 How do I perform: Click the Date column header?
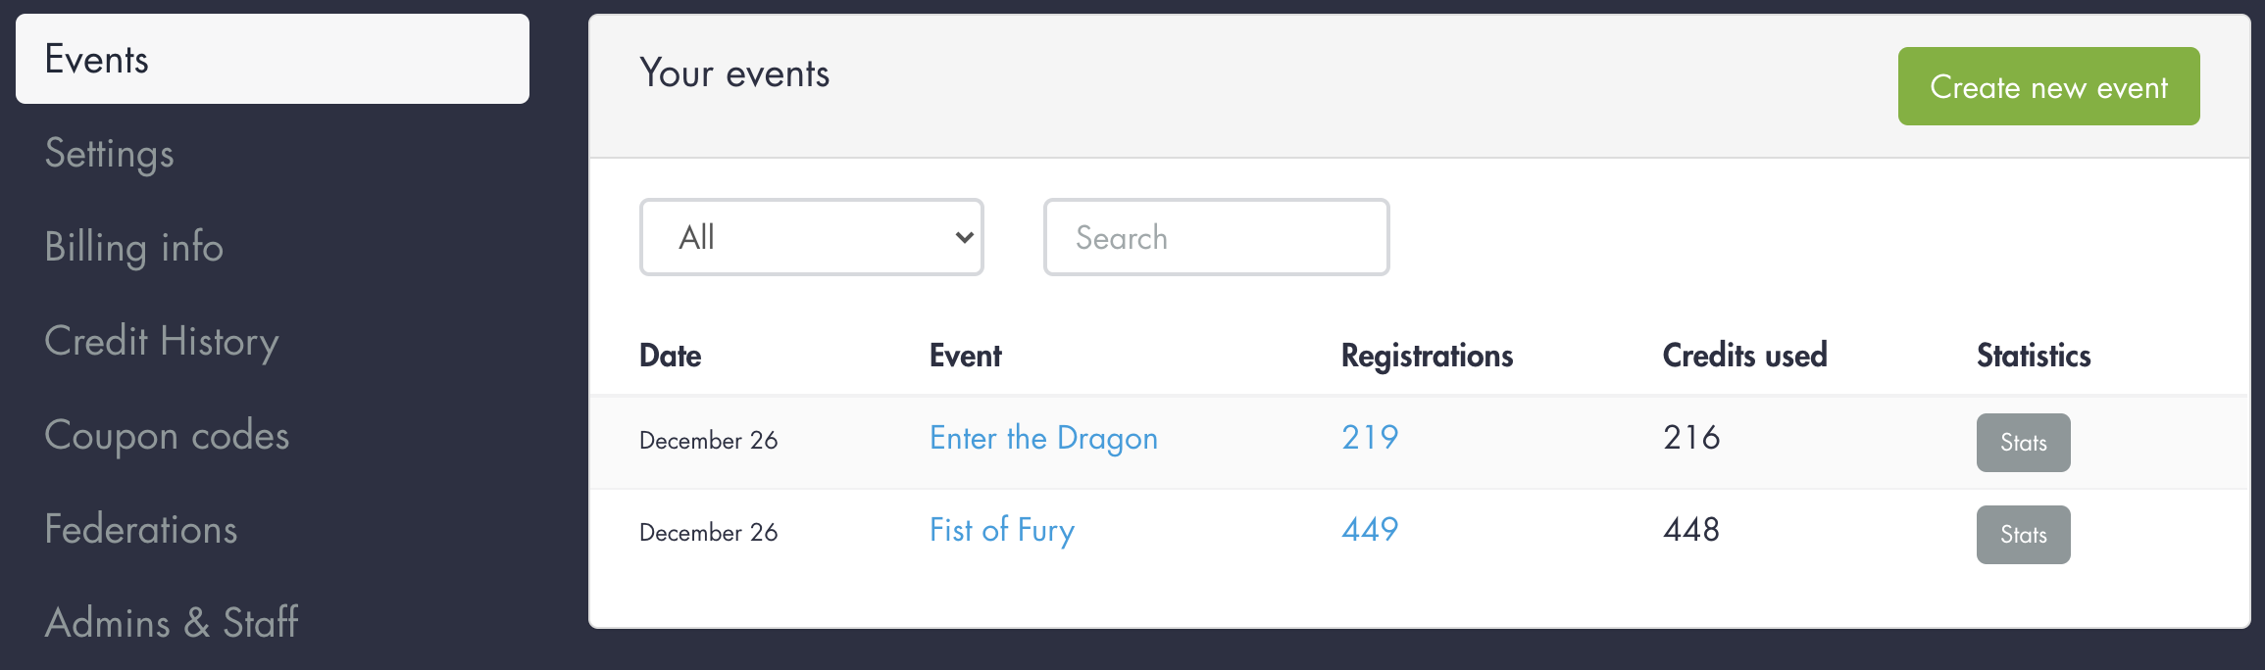click(670, 356)
